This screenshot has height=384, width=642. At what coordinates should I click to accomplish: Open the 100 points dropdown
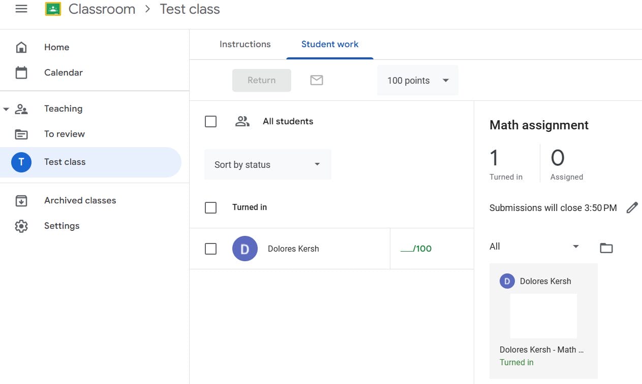(417, 80)
